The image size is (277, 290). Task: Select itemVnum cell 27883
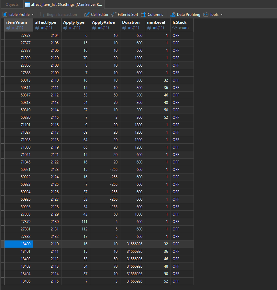coord(19,214)
